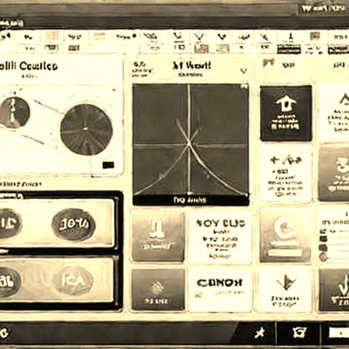Toggle the dark oval 10% button
The height and width of the screenshot is (349, 349).
[73, 225]
